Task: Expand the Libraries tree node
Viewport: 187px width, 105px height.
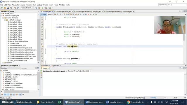Action: pos(3,63)
